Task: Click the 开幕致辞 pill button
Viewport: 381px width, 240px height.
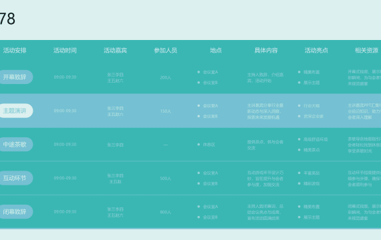Action: click(x=15, y=77)
